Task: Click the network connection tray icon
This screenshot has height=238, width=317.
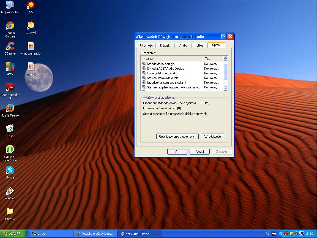Action: click(296, 234)
